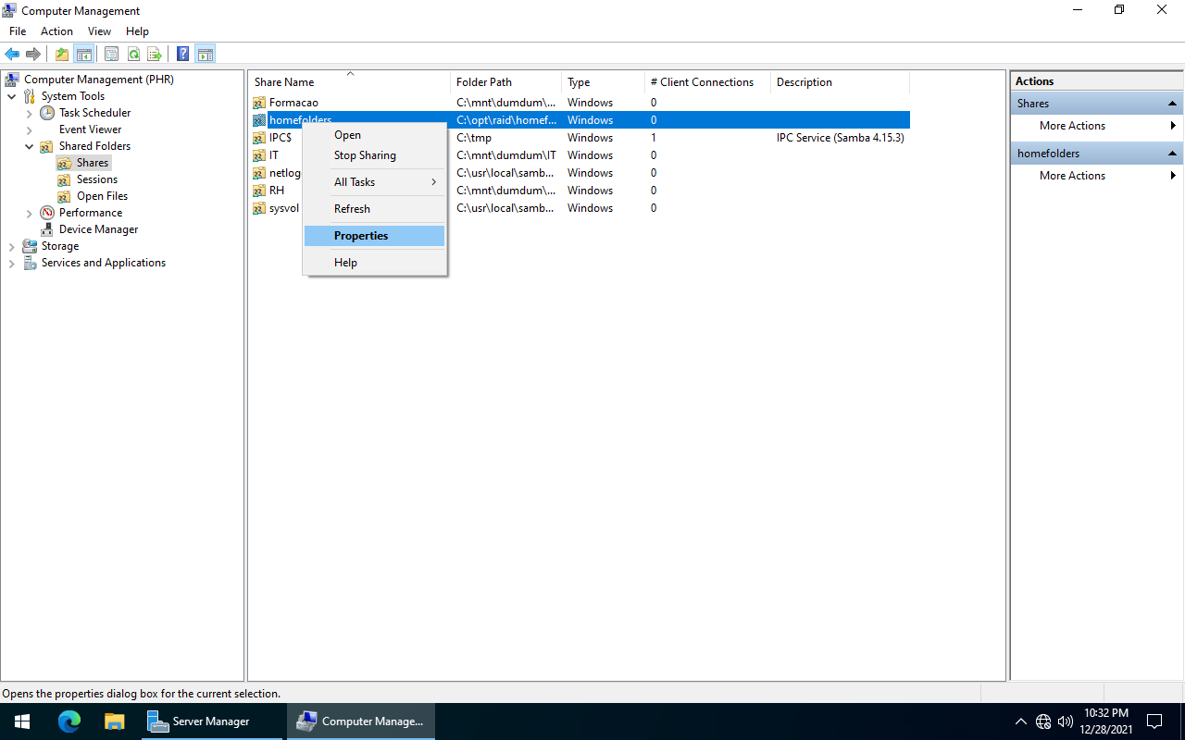Collapse the Shared Folders tree node

click(29, 146)
